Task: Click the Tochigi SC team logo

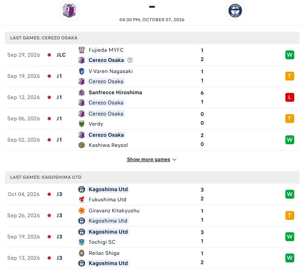Action: [82, 242]
